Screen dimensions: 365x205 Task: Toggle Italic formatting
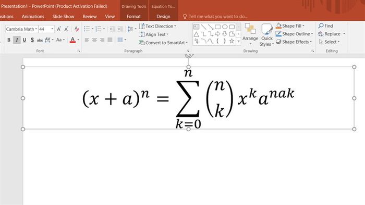click(17, 40)
